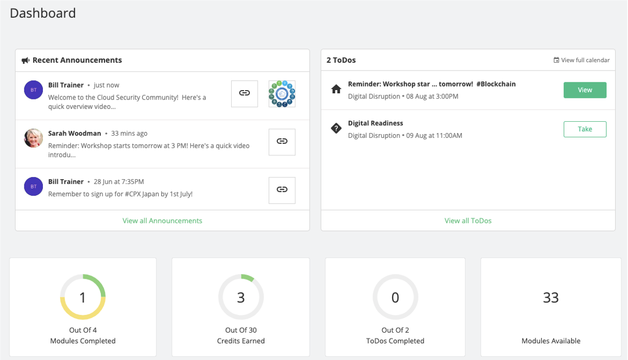Click the 'Out Of 4 Modules Completed' label
628x360 pixels.
83,336
